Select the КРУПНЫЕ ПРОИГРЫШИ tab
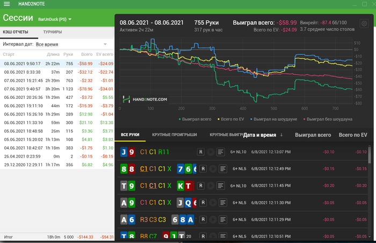 coord(175,135)
